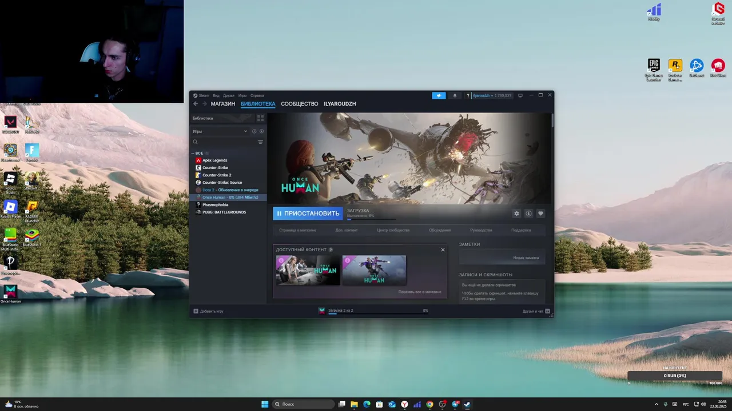Open Epic Games Launcher desktop icon
This screenshot has height=411, width=732.
point(654,70)
